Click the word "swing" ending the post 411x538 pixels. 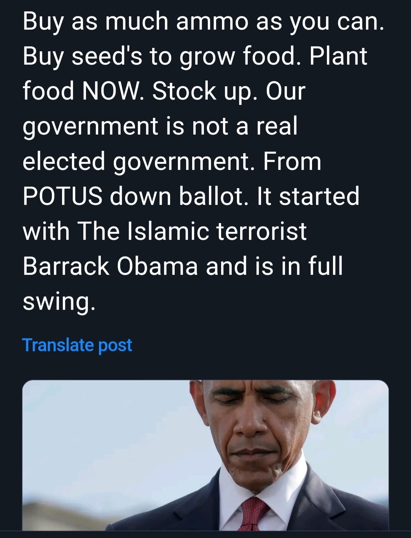click(56, 302)
